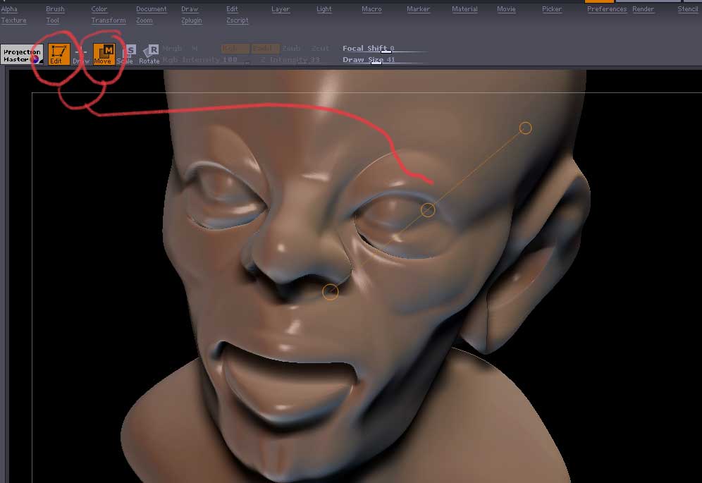This screenshot has width=702, height=483.
Task: Open the Stencil menu
Action: click(x=688, y=9)
